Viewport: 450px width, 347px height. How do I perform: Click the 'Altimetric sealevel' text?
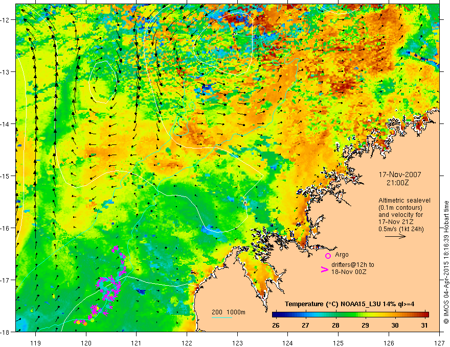(404, 201)
